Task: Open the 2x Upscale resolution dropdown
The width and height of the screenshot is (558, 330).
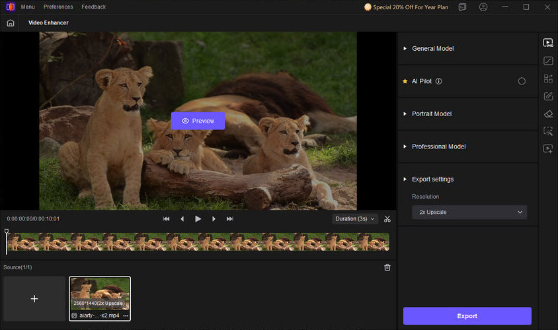Action: [469, 212]
